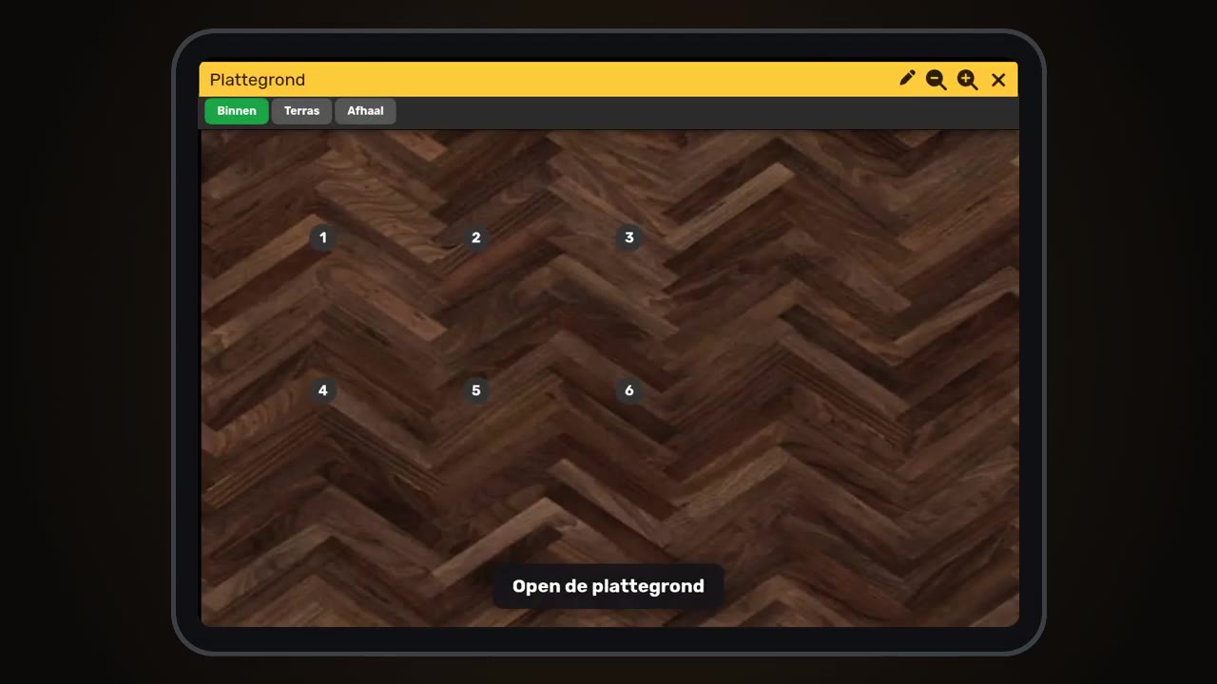1217x684 pixels.
Task: Close the Plattegrond window
Action: point(998,80)
